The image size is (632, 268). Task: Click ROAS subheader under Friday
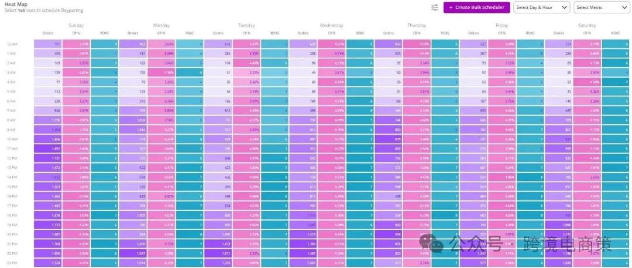[530, 33]
